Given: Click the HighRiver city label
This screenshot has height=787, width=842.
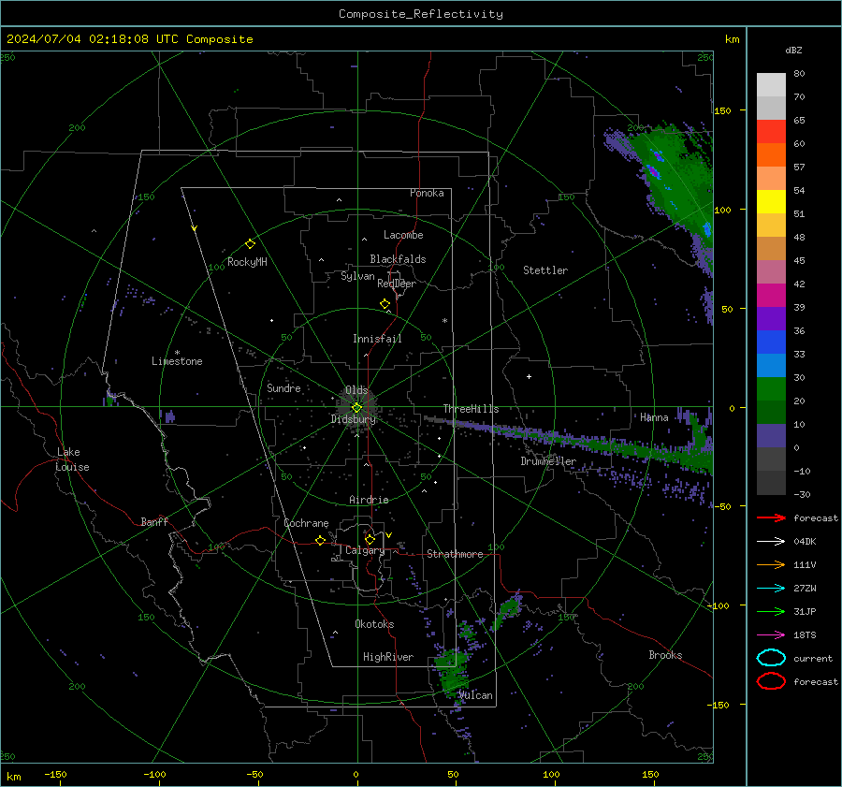Looking at the screenshot, I should [388, 657].
